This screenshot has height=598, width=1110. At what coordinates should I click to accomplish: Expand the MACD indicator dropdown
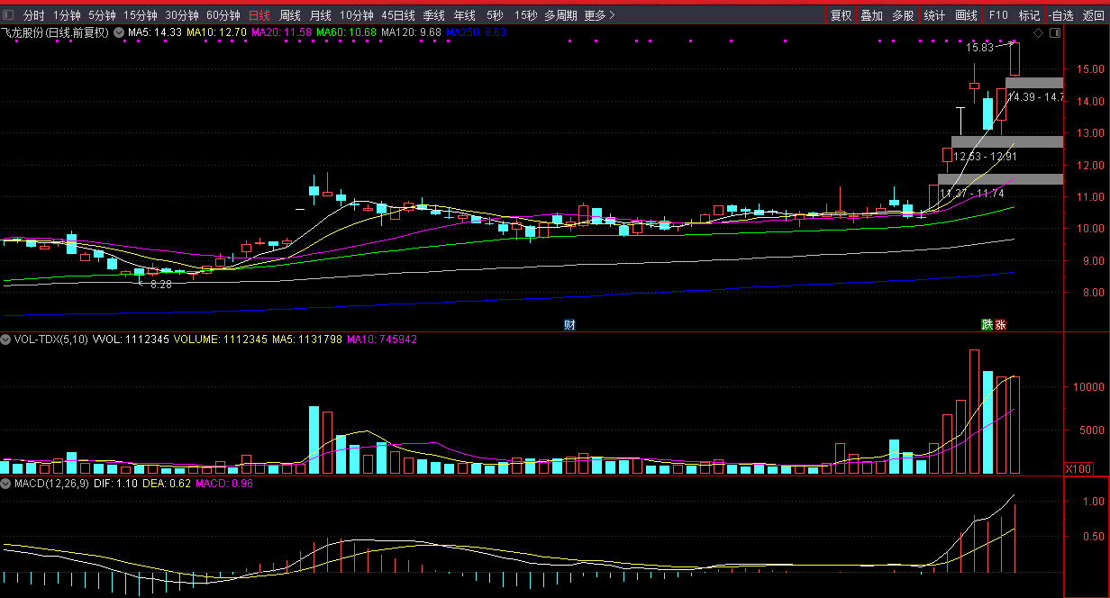coord(6,484)
